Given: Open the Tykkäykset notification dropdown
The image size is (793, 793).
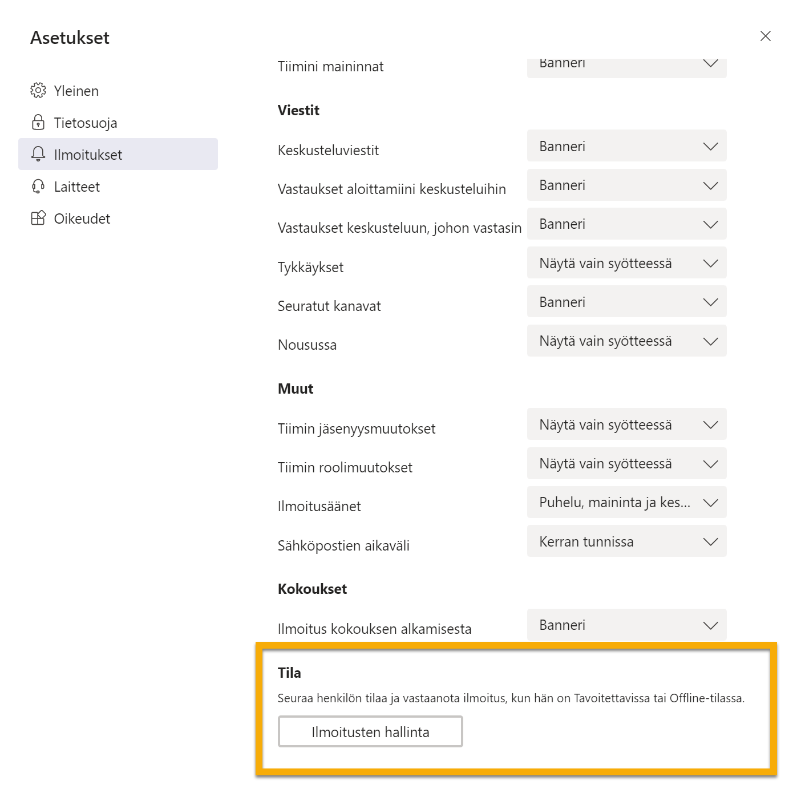Looking at the screenshot, I should 626,263.
